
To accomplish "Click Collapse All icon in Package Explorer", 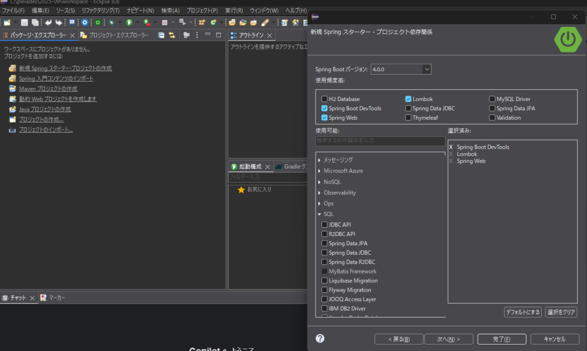I will tap(162, 35).
